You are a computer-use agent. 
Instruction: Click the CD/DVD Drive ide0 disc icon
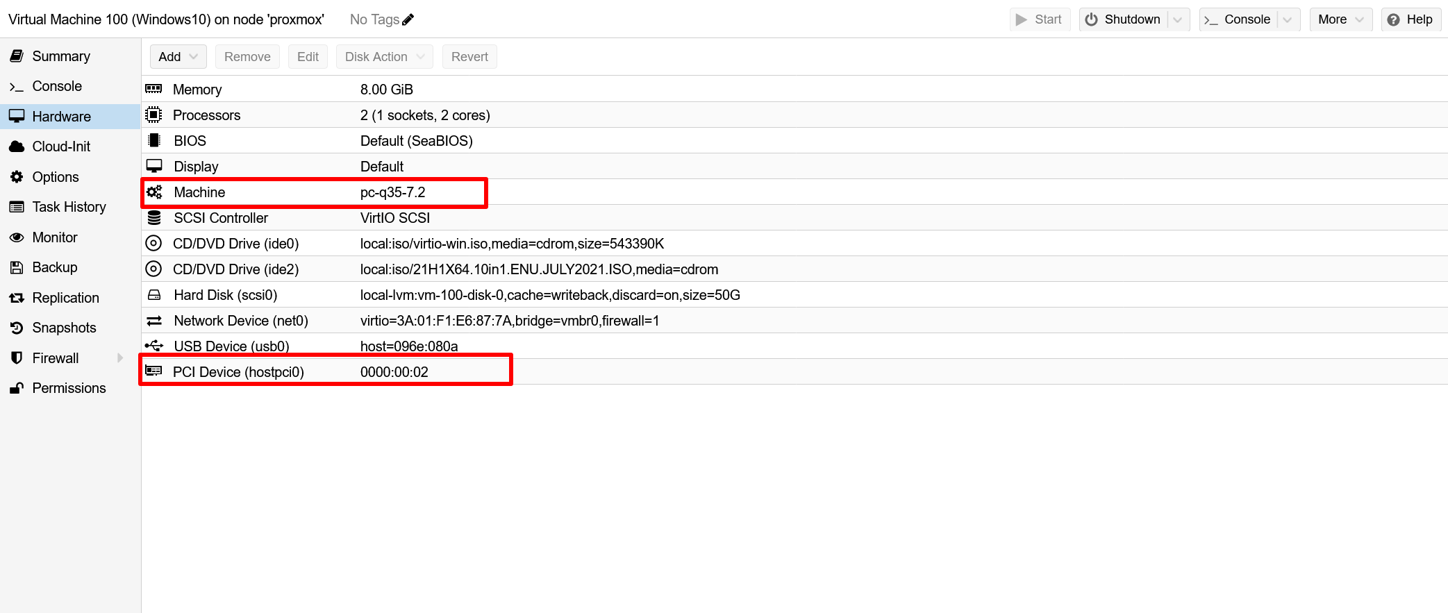click(153, 244)
